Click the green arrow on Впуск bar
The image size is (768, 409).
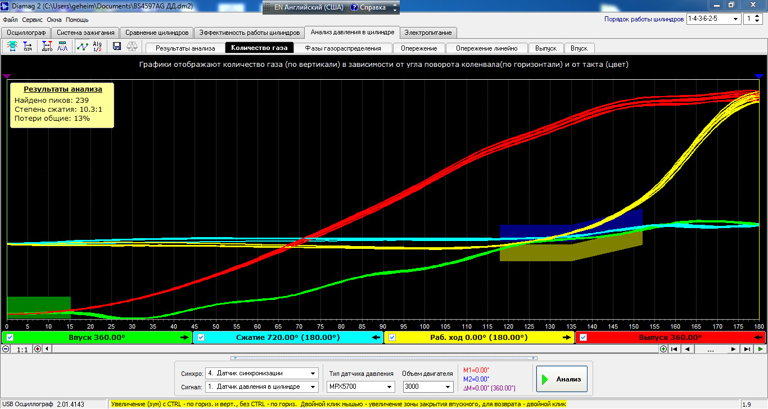(184, 338)
